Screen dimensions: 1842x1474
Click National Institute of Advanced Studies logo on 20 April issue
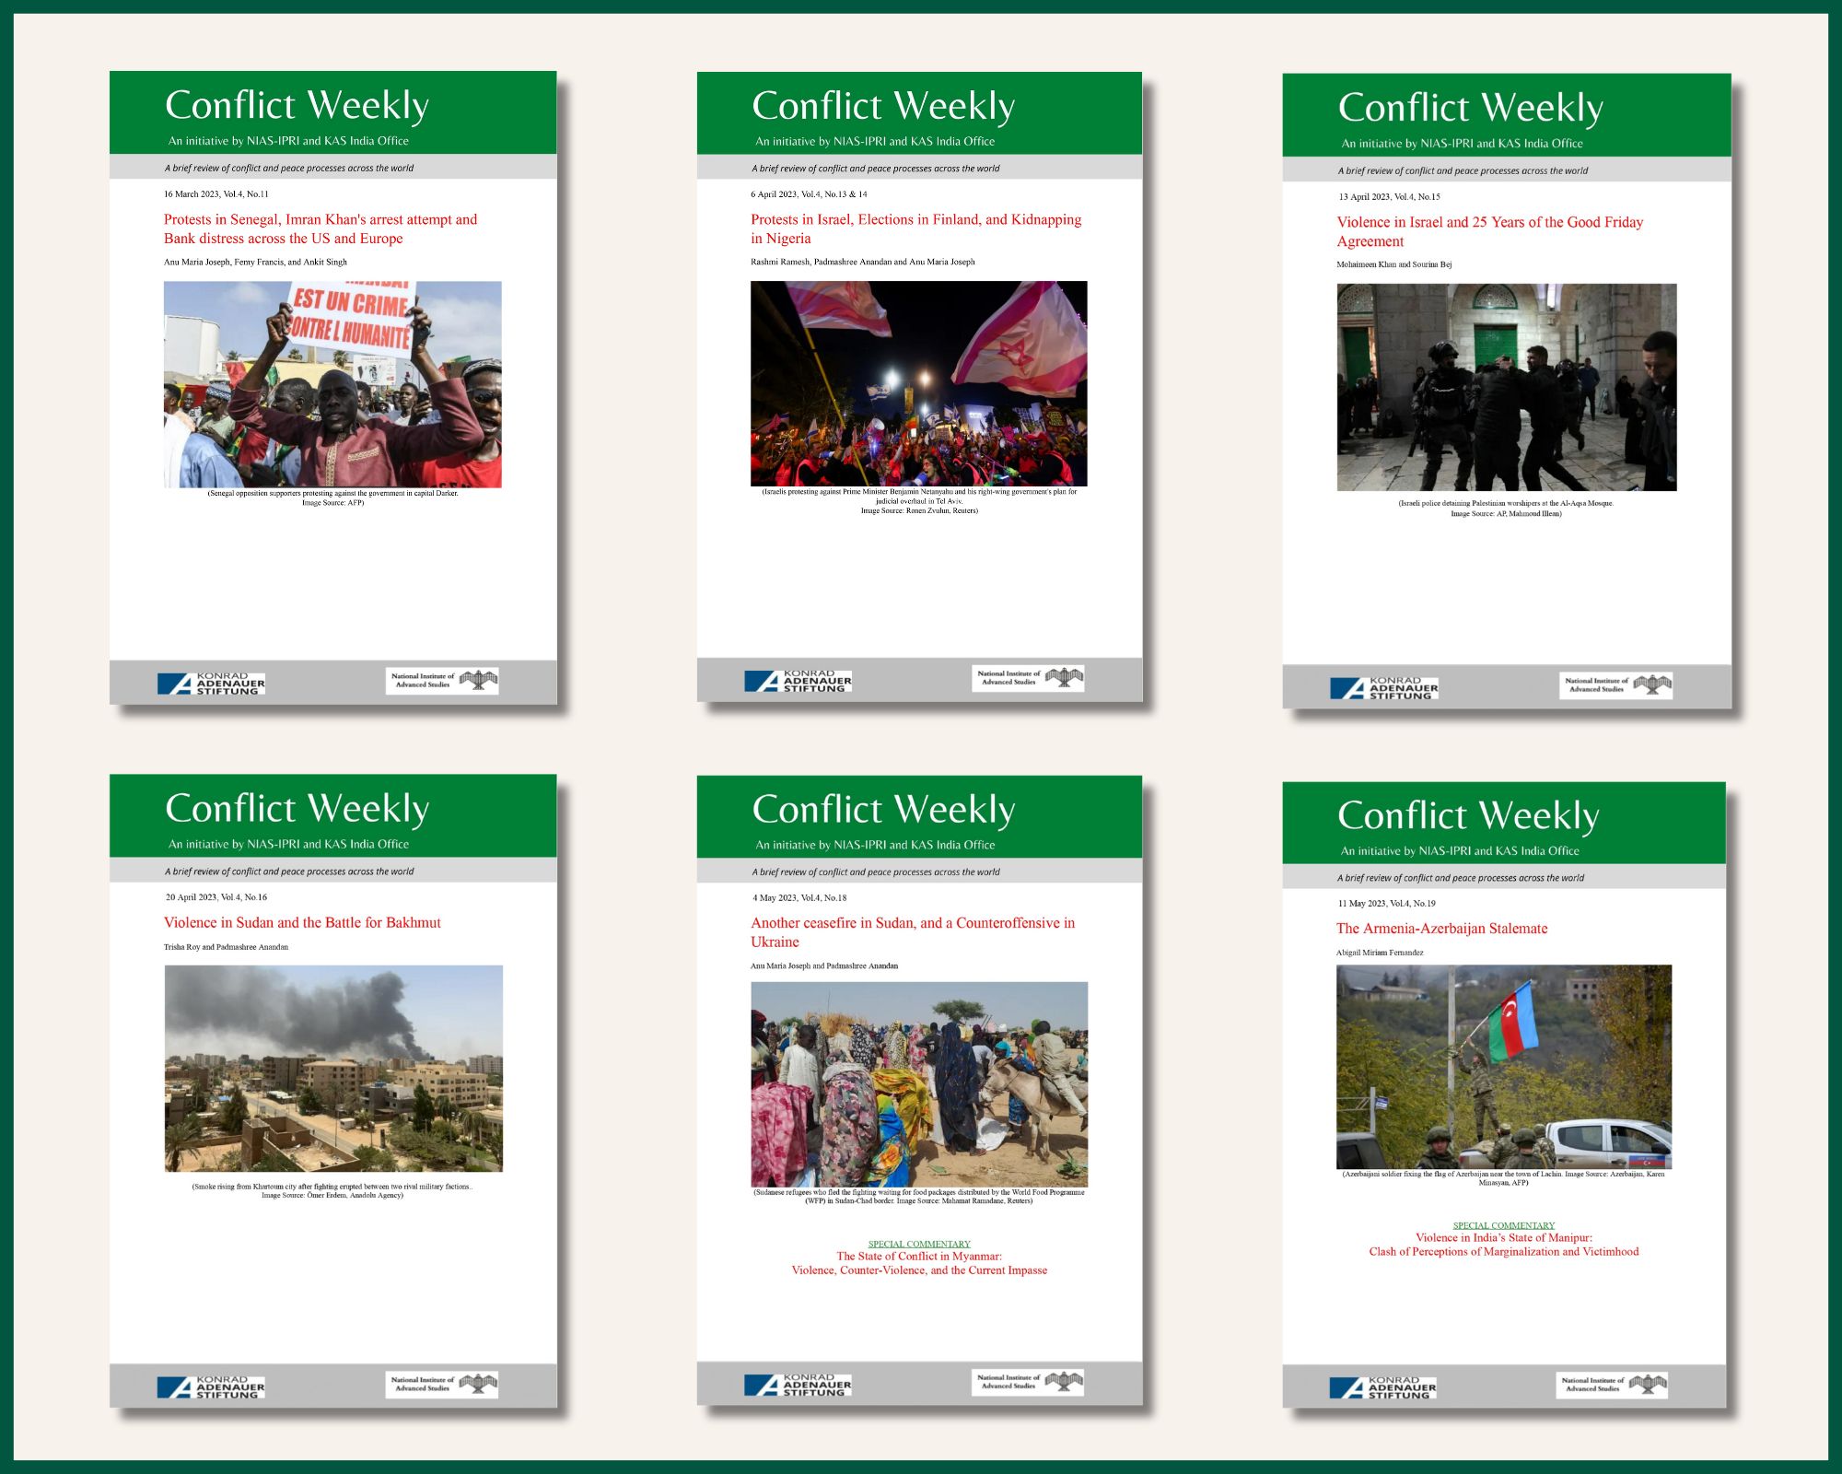click(x=441, y=1385)
